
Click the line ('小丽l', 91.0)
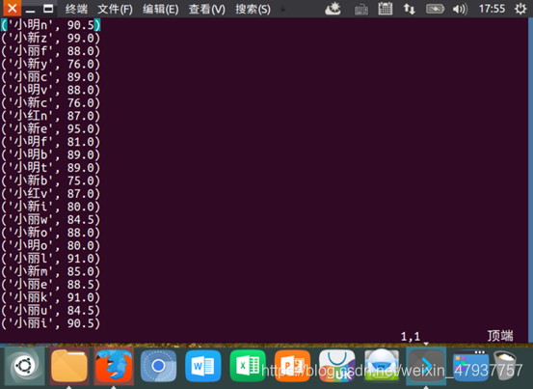(51, 259)
